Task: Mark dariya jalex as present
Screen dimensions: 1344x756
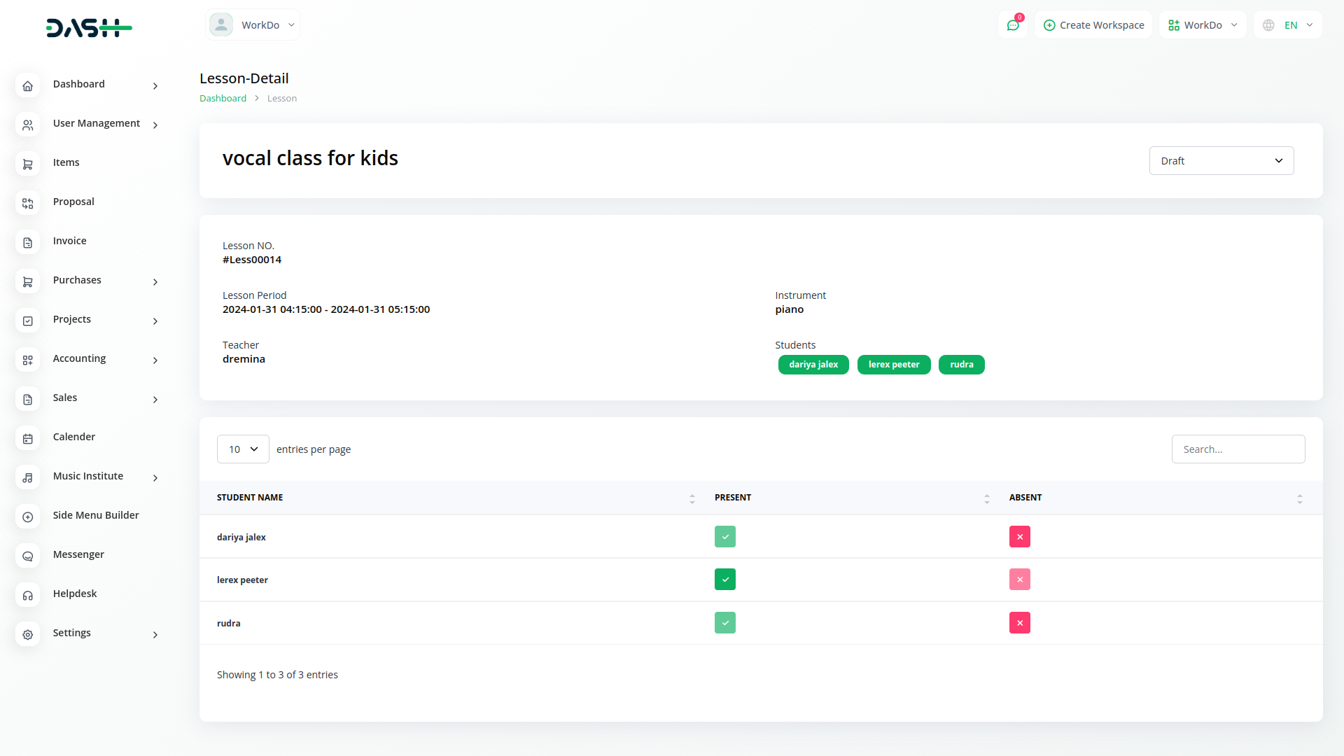Action: (x=724, y=537)
